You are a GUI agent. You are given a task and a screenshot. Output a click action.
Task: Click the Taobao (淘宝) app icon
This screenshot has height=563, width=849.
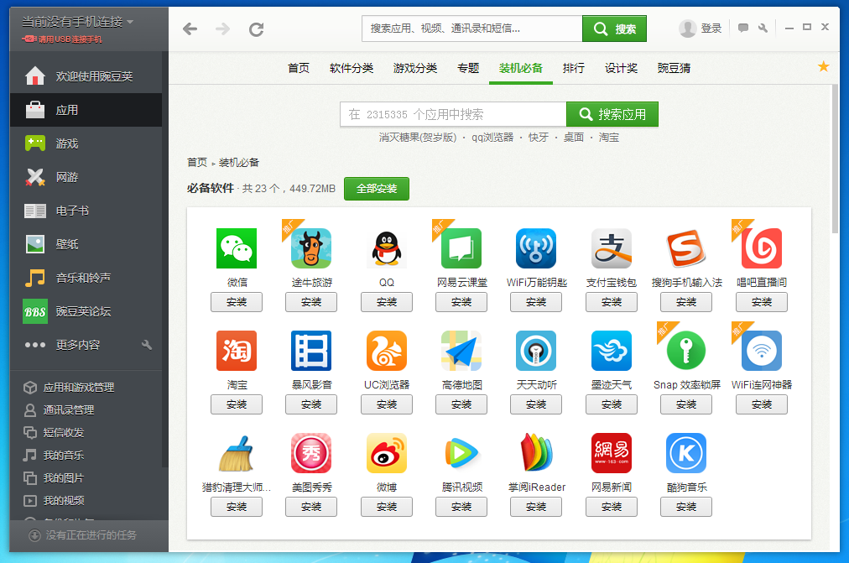tap(236, 351)
